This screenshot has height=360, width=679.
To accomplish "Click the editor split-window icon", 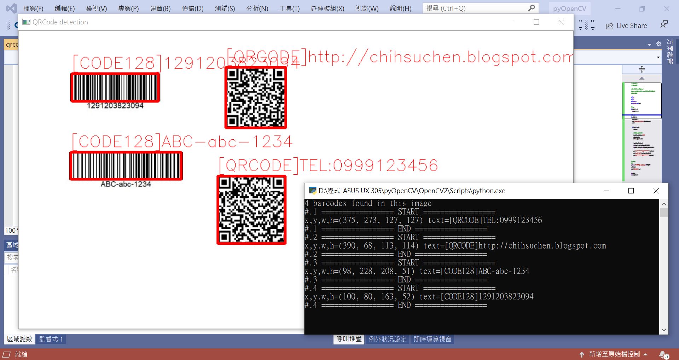I will [642, 69].
